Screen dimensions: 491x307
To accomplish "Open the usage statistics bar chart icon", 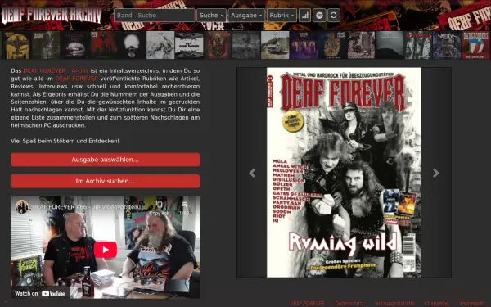I will point(304,16).
